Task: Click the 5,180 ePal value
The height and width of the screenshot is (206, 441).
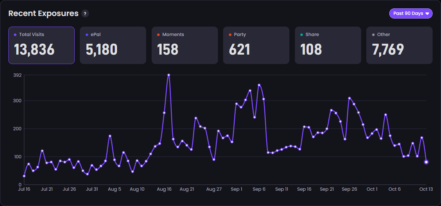Action: point(102,50)
